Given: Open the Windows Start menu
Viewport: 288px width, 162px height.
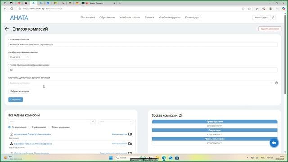Looking at the screenshot, I should tap(111, 158).
